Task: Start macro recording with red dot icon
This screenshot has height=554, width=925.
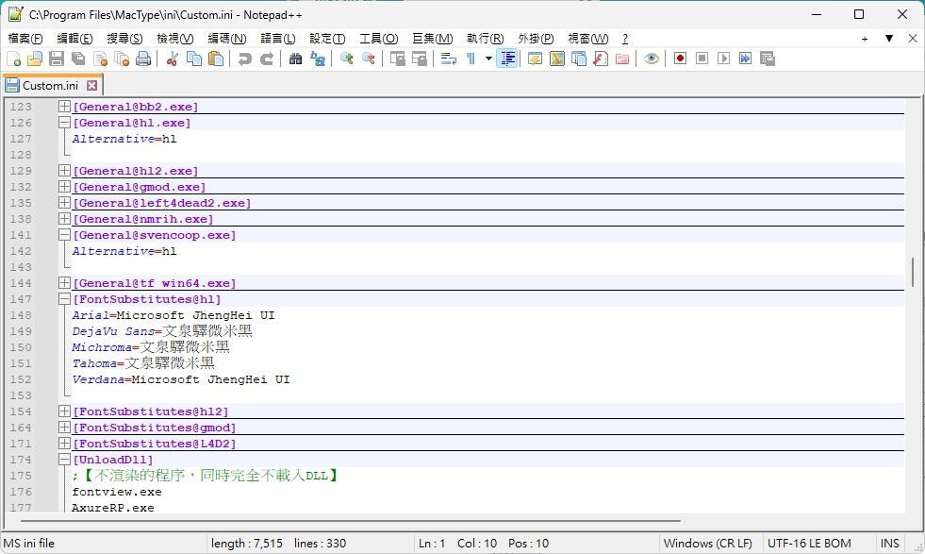Action: click(680, 59)
